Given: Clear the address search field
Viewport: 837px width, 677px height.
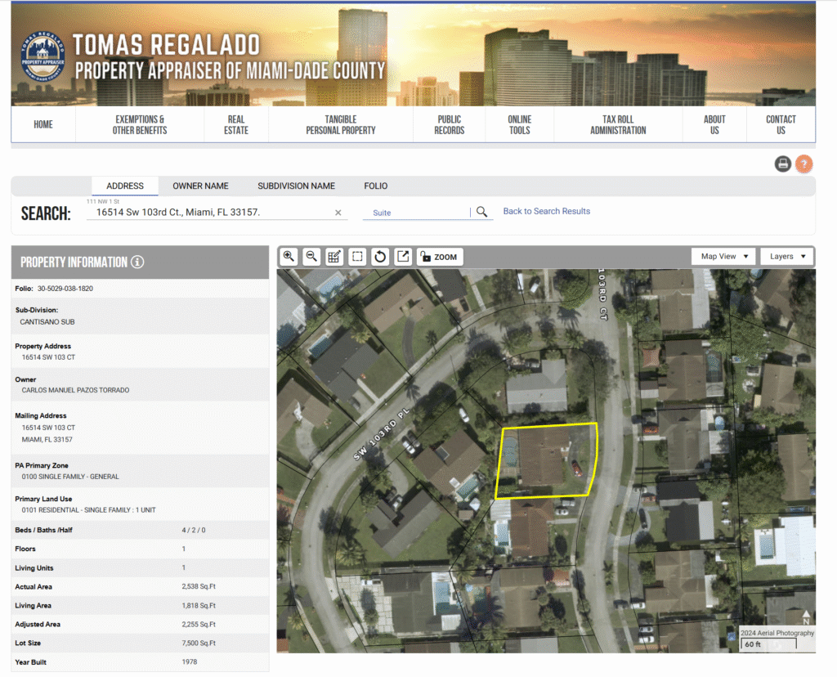Looking at the screenshot, I should tap(338, 213).
